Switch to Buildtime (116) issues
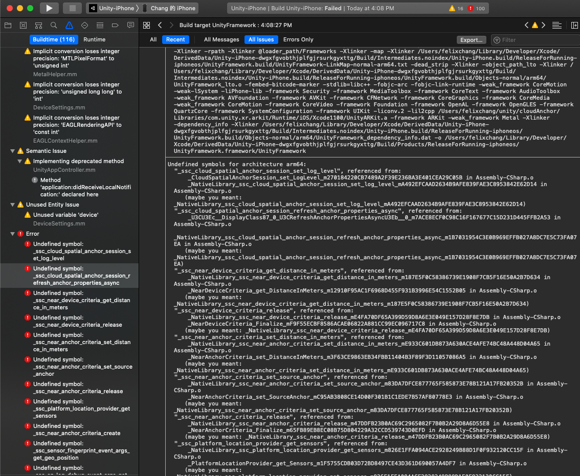The image size is (580, 476). pyautogui.click(x=54, y=39)
